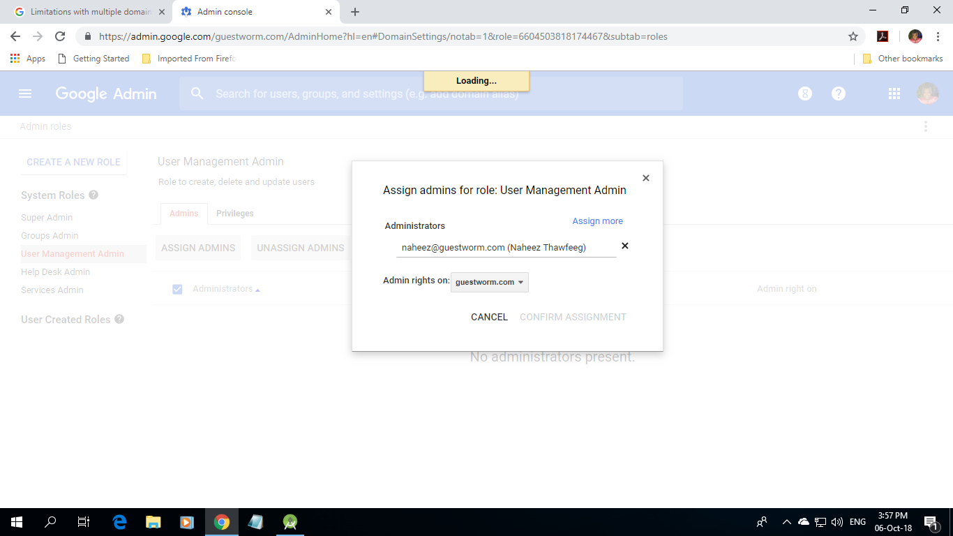Switch to the Privileges tab
Screen dimensions: 953x536
235,214
